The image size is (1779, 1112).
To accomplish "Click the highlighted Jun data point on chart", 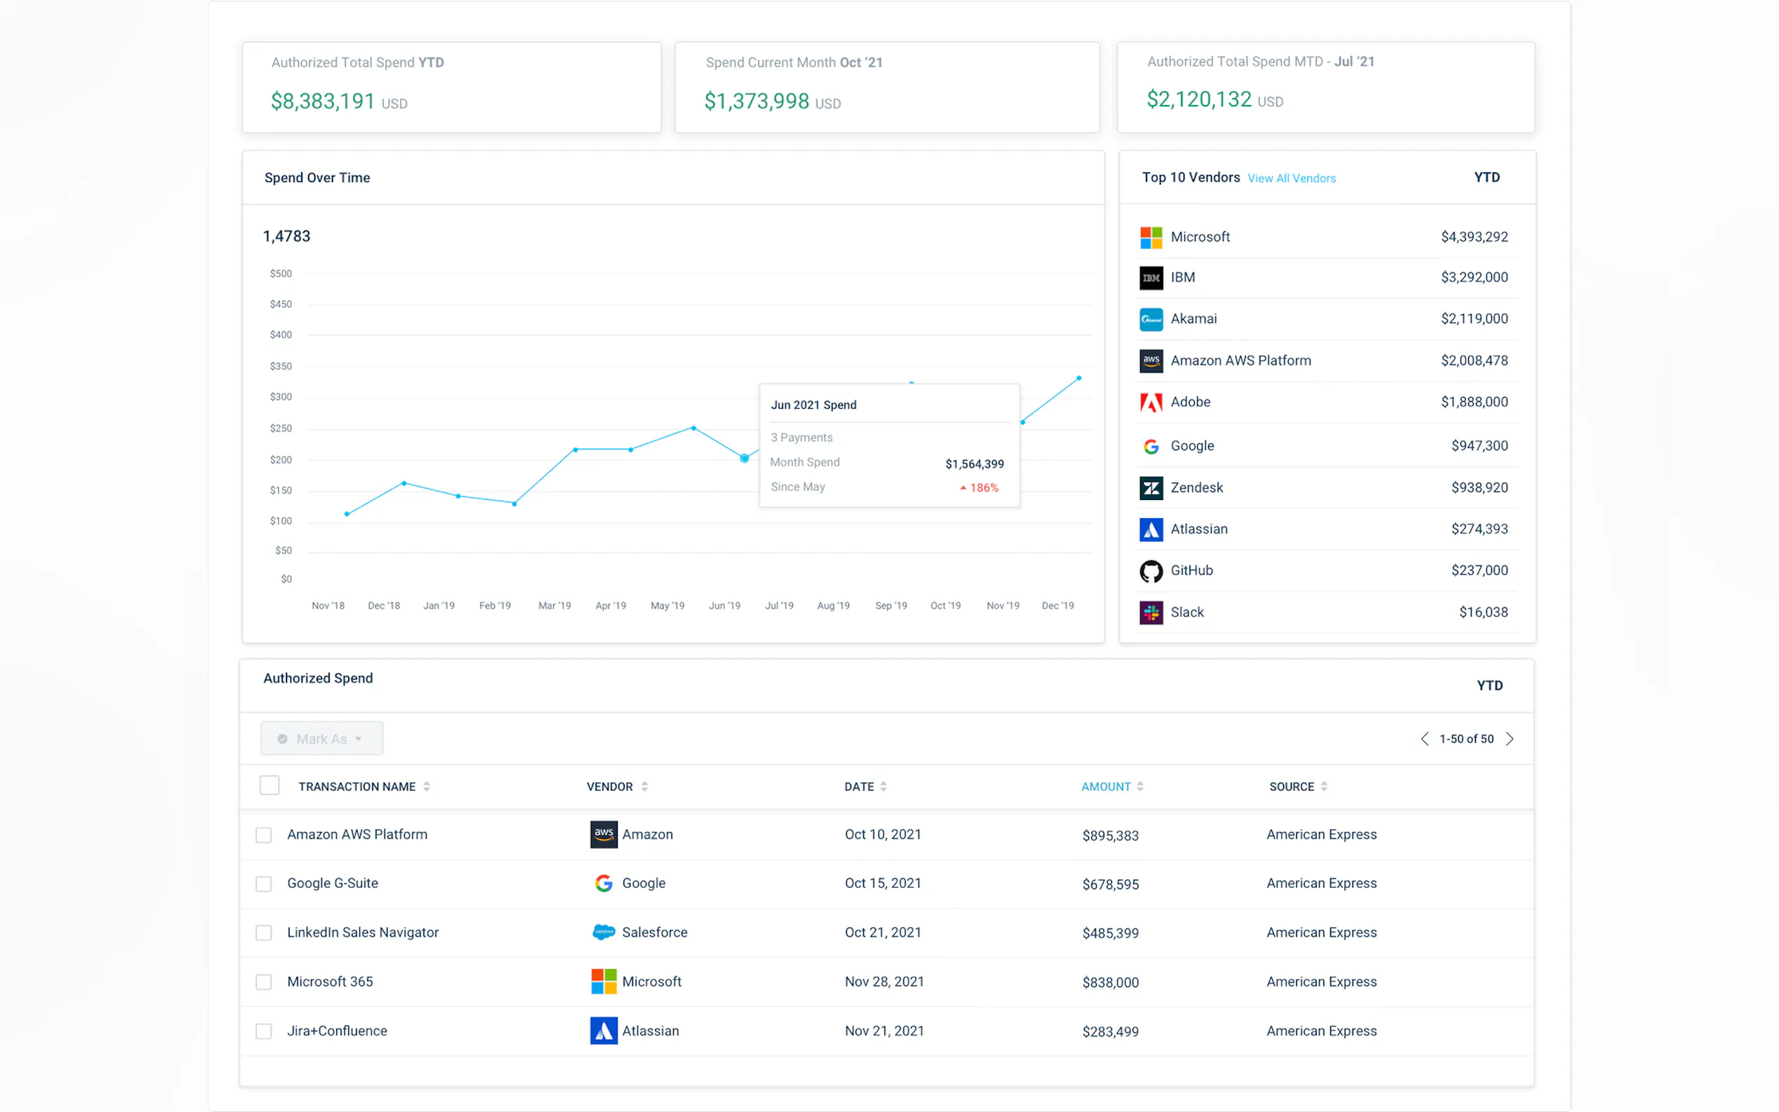I will pyautogui.click(x=744, y=458).
